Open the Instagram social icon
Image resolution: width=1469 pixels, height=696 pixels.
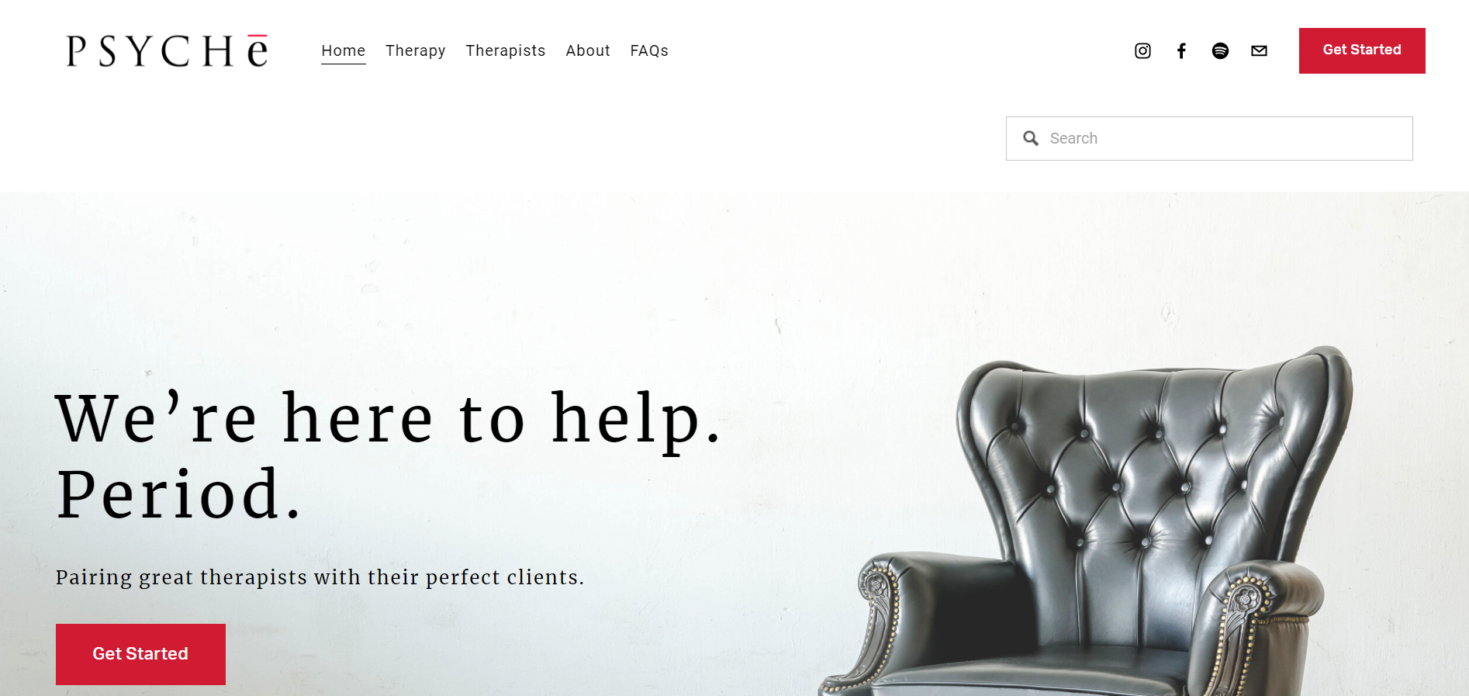tap(1142, 51)
